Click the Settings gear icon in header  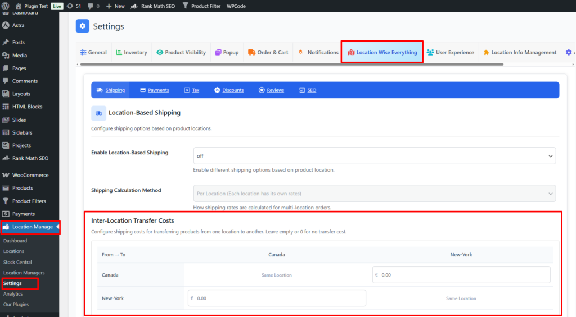point(83,26)
